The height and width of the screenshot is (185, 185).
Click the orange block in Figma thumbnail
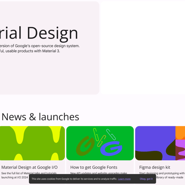point(180,133)
